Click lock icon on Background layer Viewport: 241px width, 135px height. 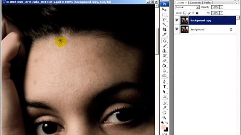click(x=231, y=29)
